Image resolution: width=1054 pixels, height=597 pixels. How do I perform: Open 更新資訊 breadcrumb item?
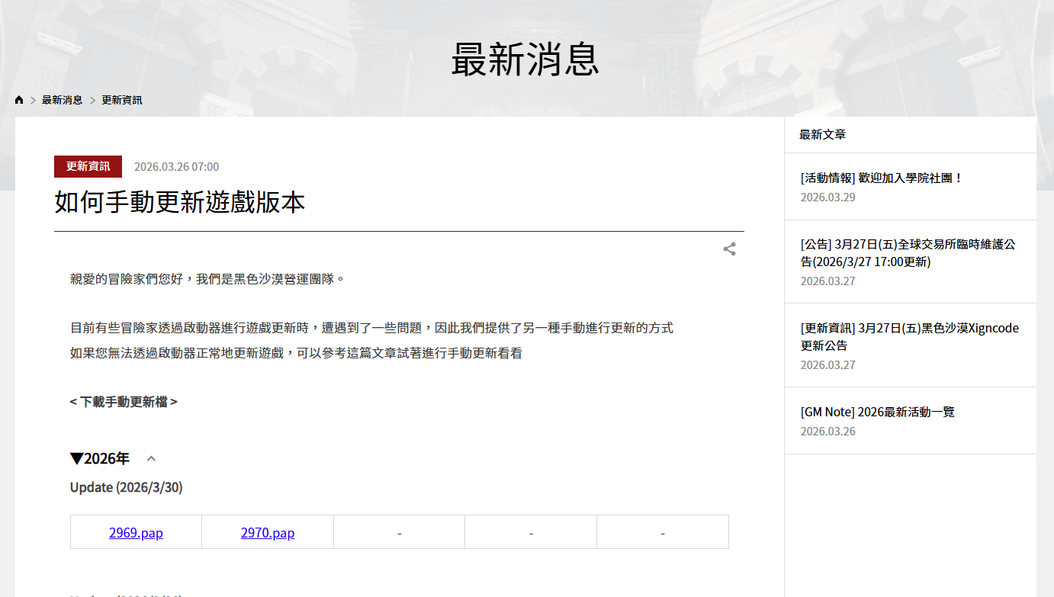(x=122, y=100)
